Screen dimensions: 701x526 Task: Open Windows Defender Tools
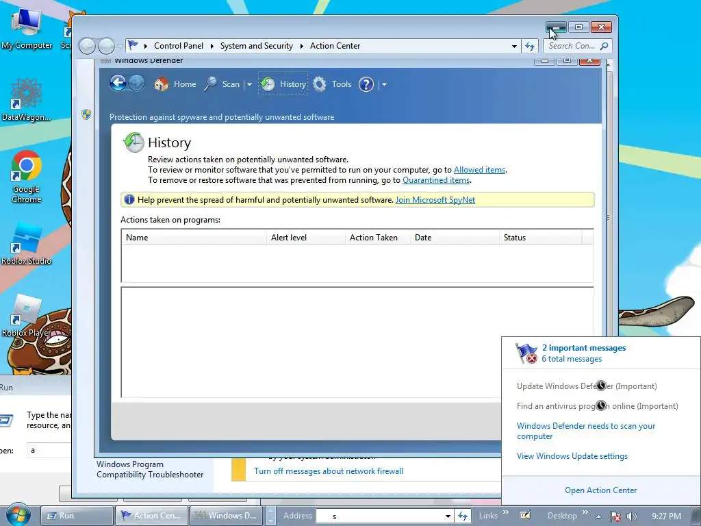pos(332,84)
